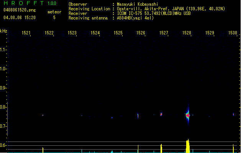The image size is (241, 153).
Task: Click the A504HB yagi antenna text
Action: point(135,18)
